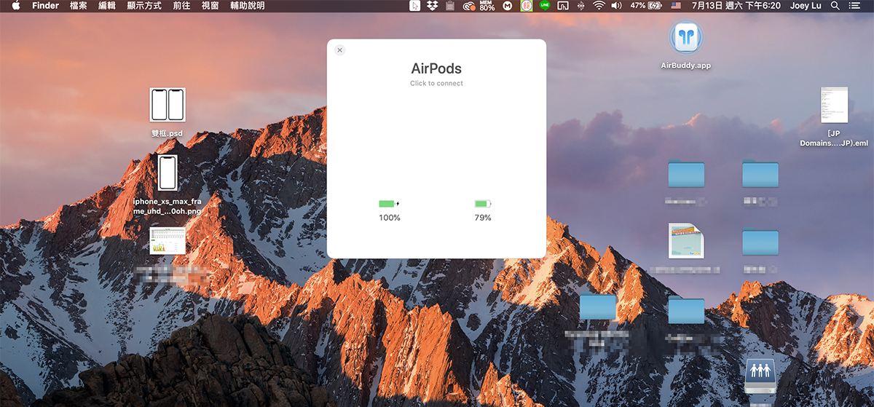Select the chart screenshot thumbnail on desktop

click(x=168, y=240)
